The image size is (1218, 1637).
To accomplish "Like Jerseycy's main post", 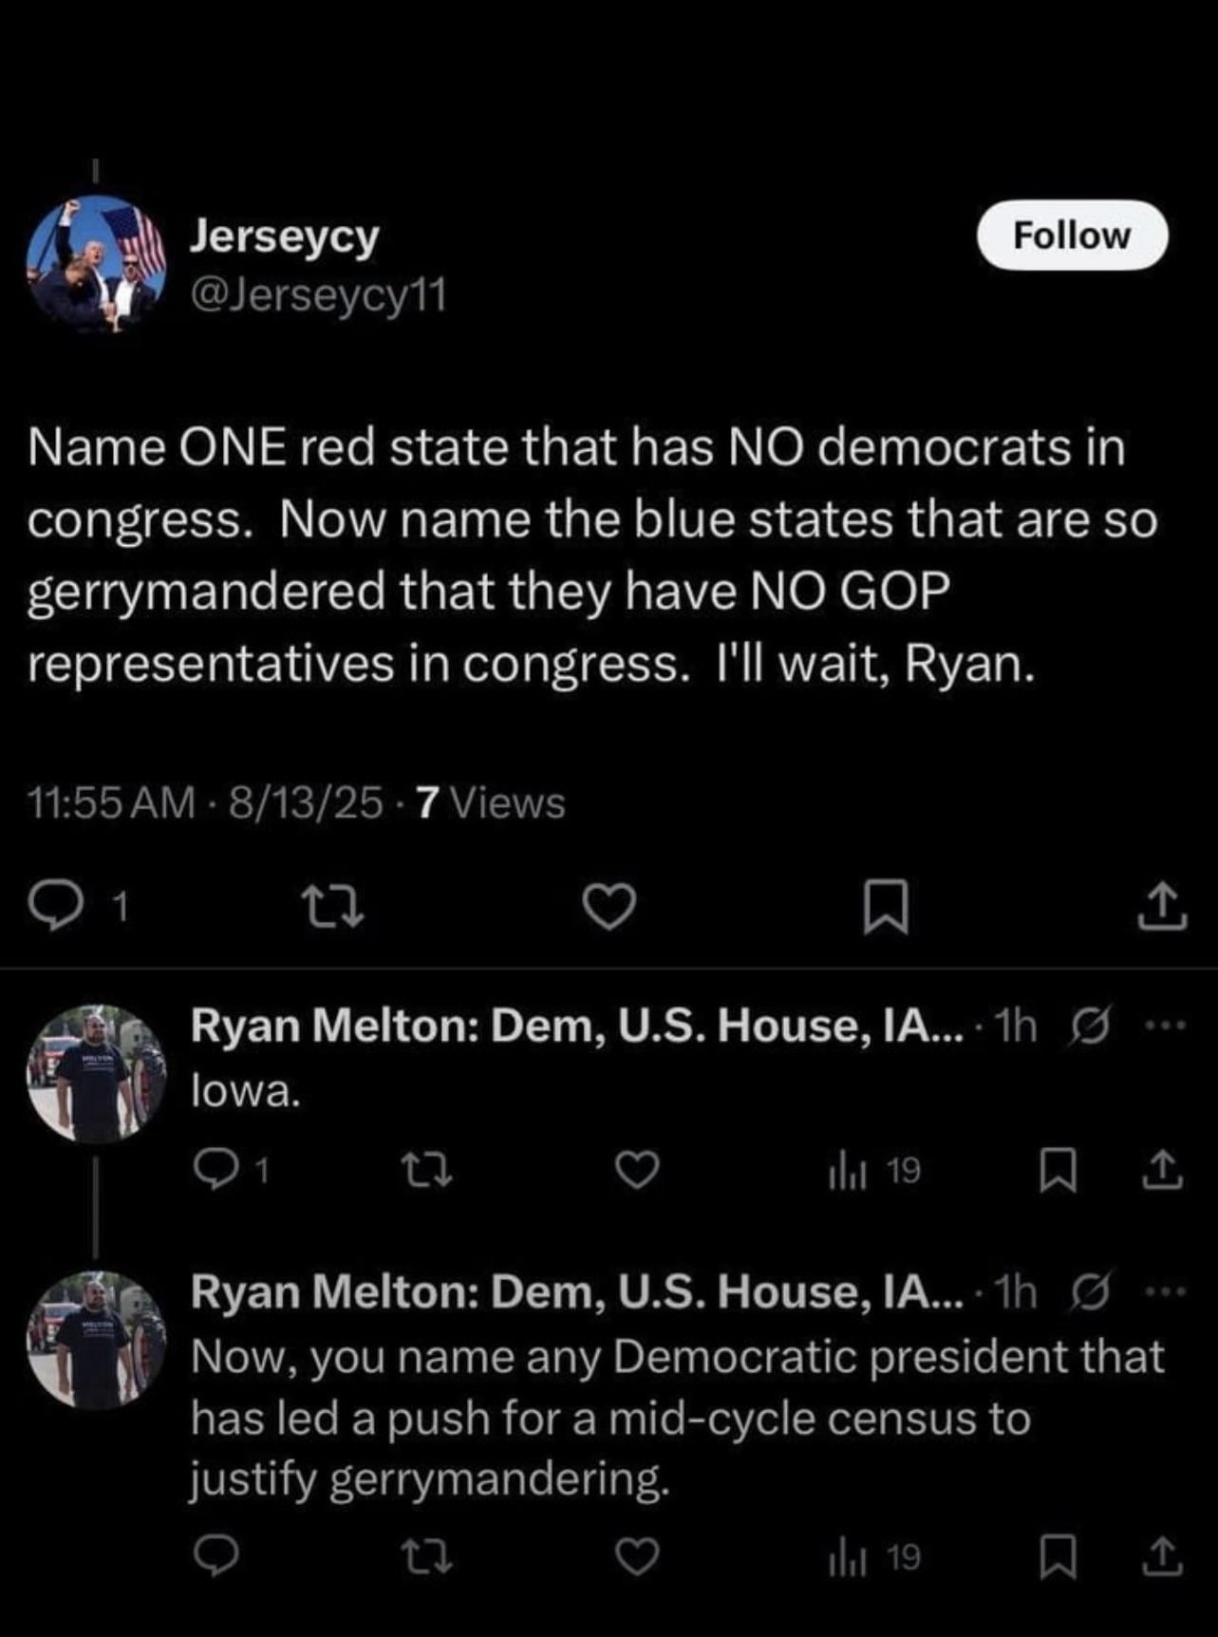I will pos(609,907).
